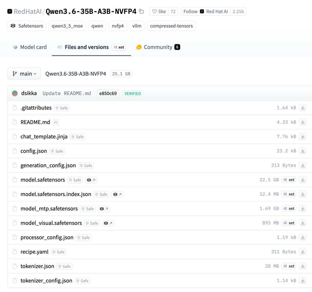
Task: Download generation_config.json file
Action: (303, 165)
